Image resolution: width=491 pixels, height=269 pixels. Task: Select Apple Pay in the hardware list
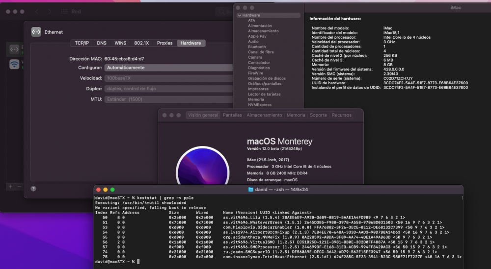(257, 36)
